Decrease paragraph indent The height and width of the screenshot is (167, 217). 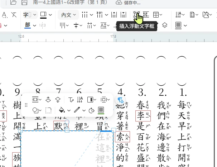[114, 15]
